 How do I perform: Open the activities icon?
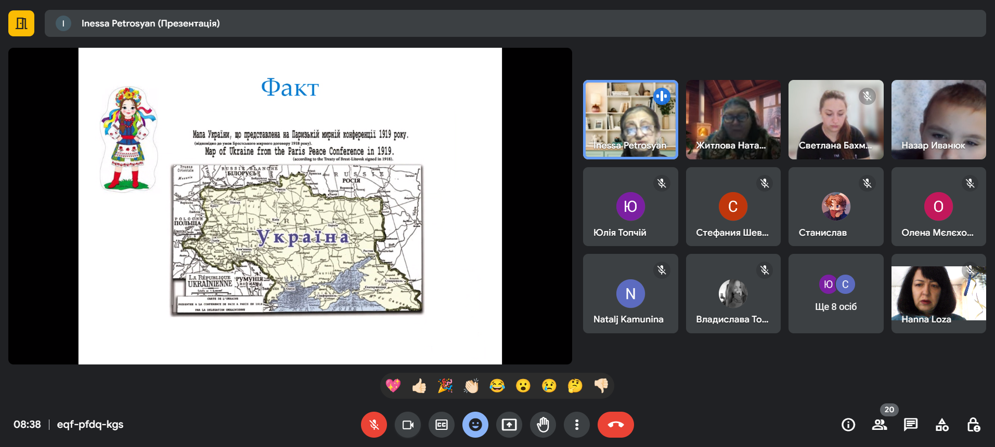coord(942,425)
